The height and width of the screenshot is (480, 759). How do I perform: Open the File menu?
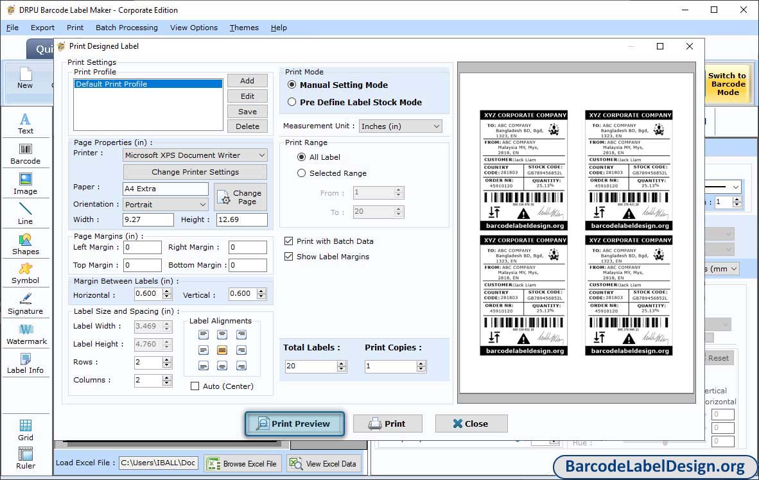point(13,28)
